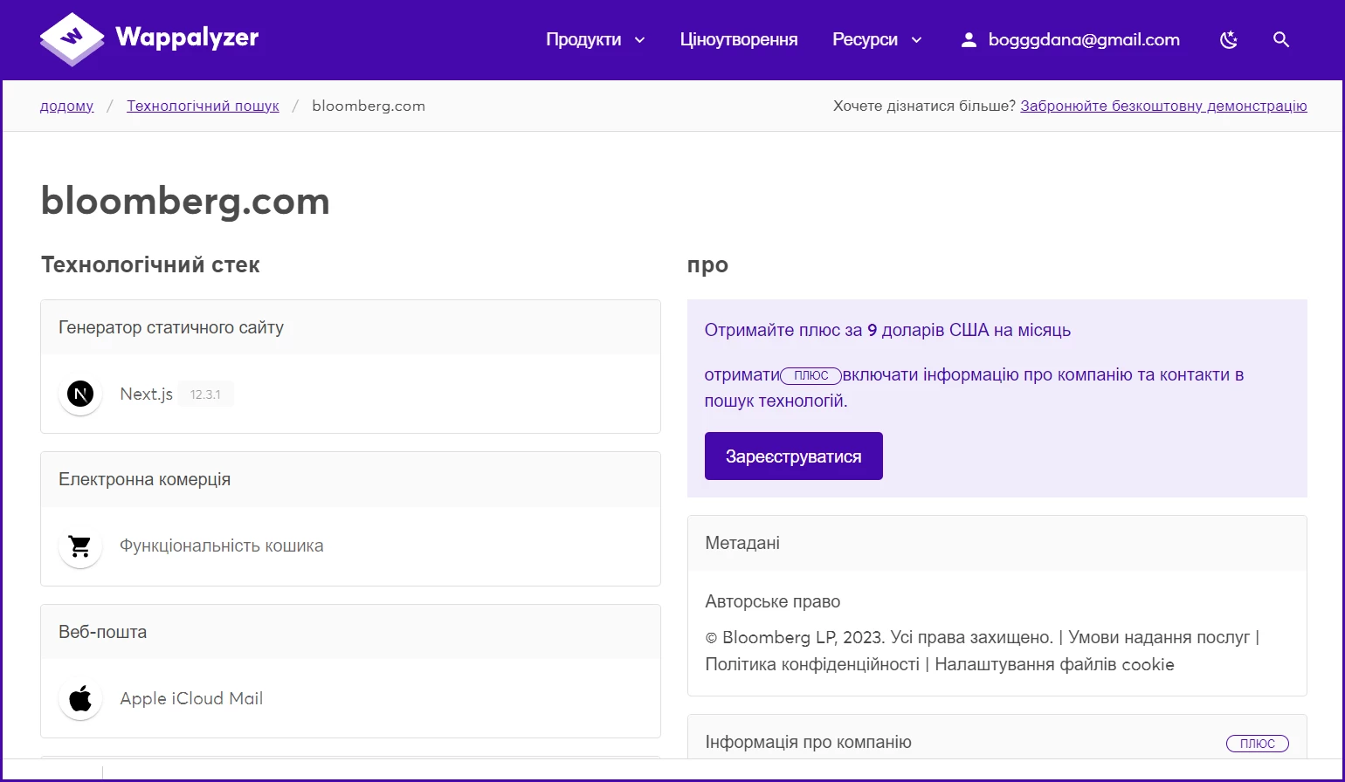Click the Веб-пошта category heading

click(x=102, y=632)
